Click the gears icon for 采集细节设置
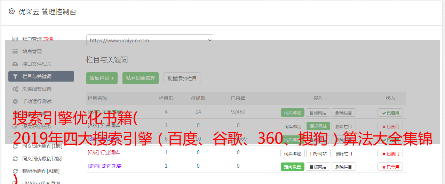This screenshot has height=184, width=445. point(15,89)
